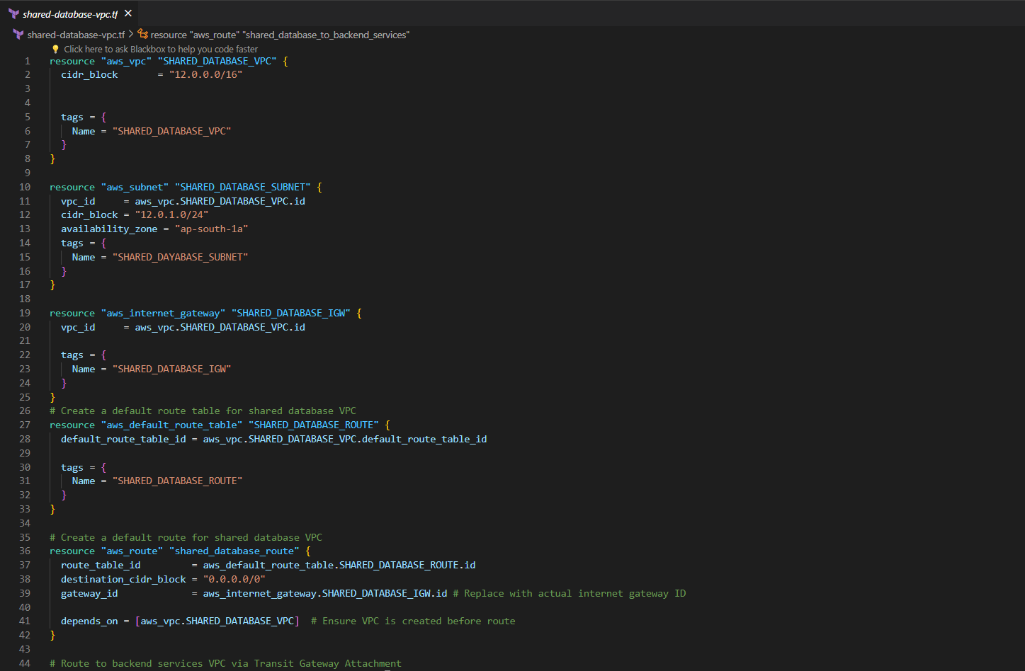This screenshot has height=671, width=1025.
Task: Open the shared-database-vpc.tf breadcrumb file item
Action: [76, 35]
